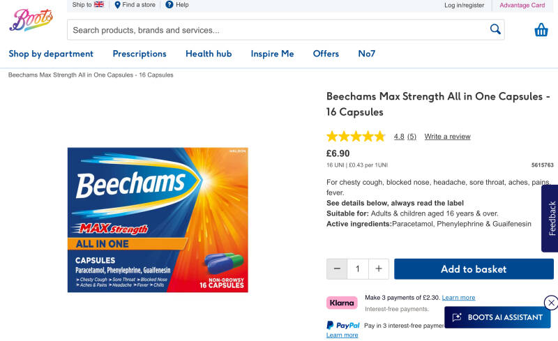
Task: Open Shop by department menu
Action: tap(51, 54)
